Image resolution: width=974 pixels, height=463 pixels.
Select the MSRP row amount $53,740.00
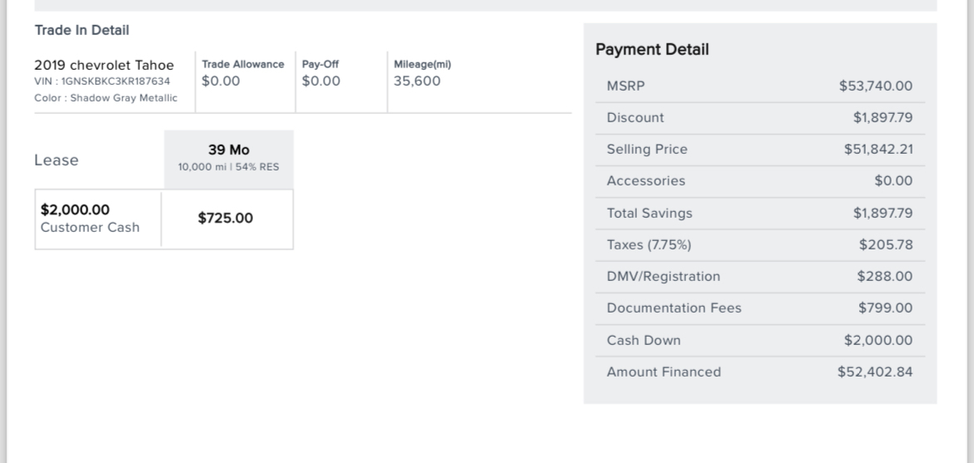tap(876, 86)
